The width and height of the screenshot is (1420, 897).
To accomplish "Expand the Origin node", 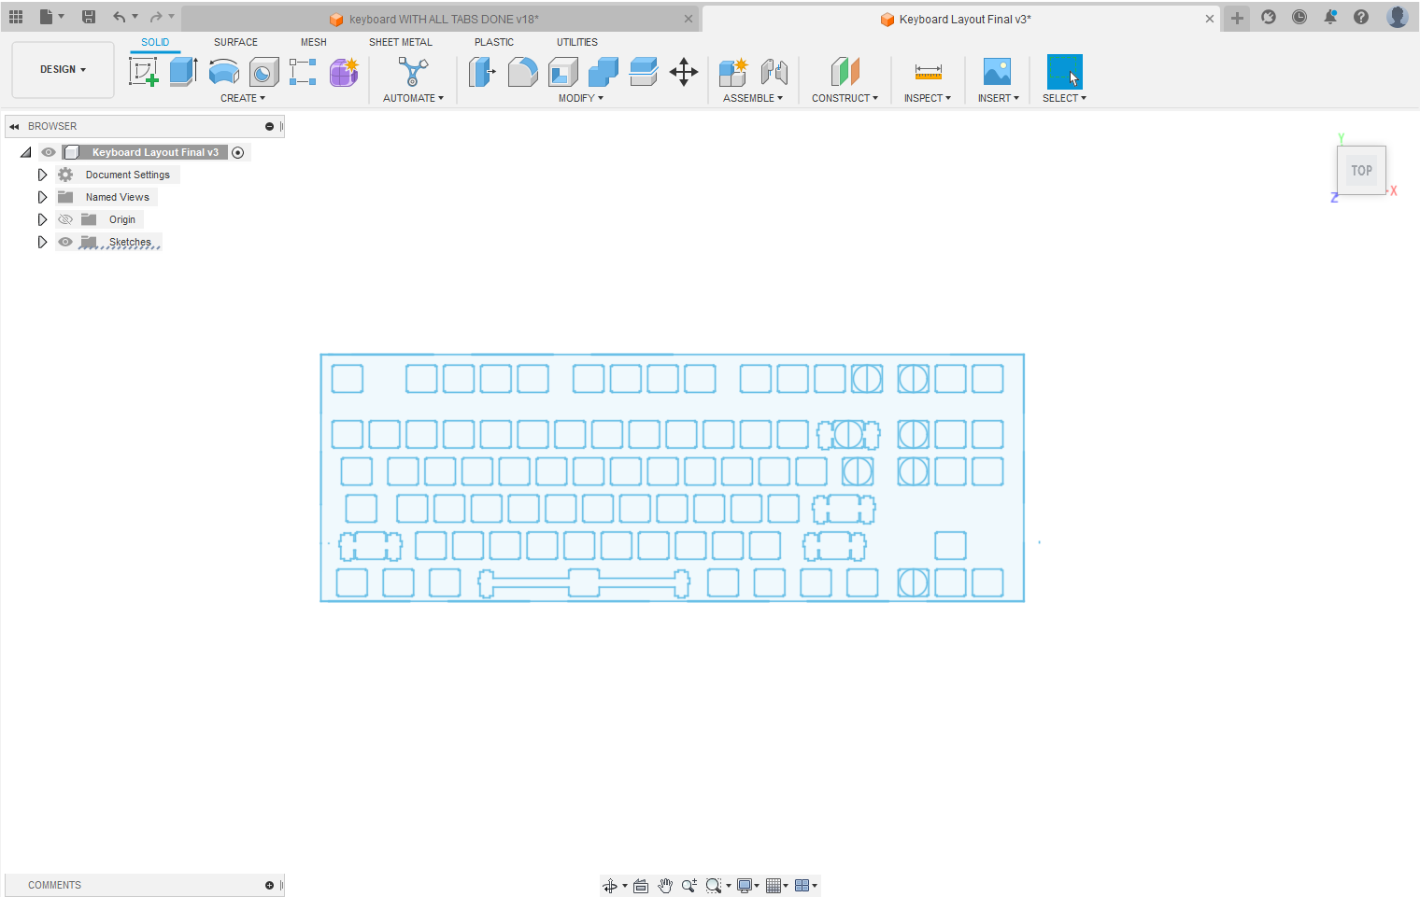I will click(42, 219).
